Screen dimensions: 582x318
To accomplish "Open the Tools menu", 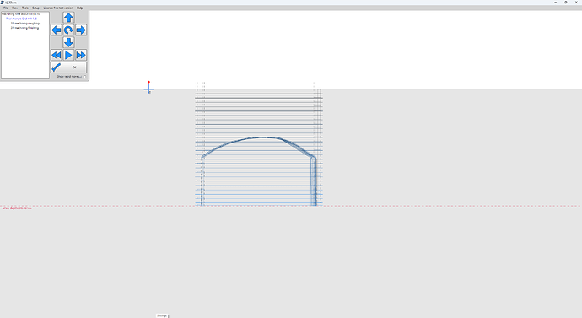I will point(25,8).
